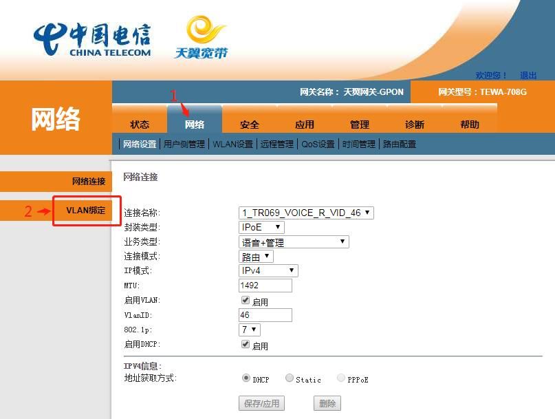Click the 退出 logout link
555x419 pixels.
(528, 75)
